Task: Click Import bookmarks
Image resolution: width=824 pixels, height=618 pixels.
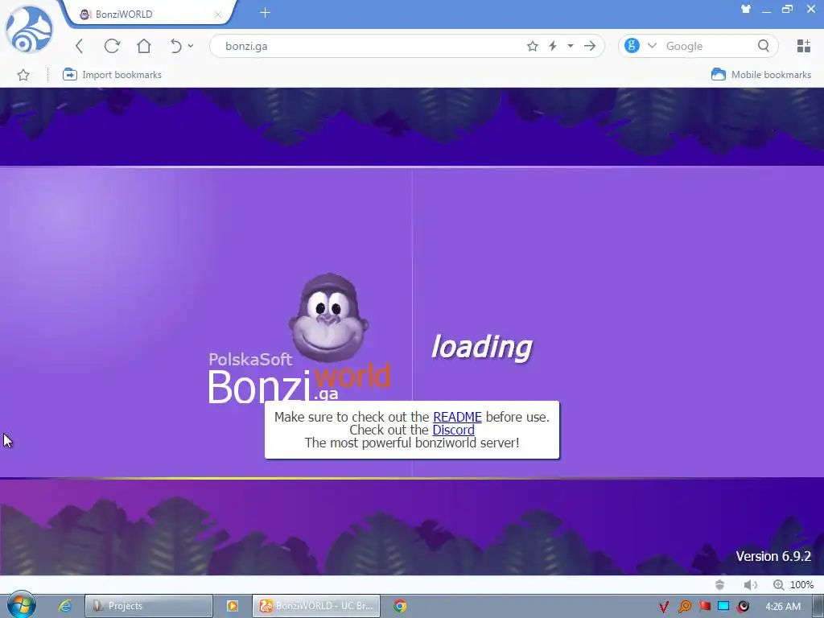Action: [112, 75]
